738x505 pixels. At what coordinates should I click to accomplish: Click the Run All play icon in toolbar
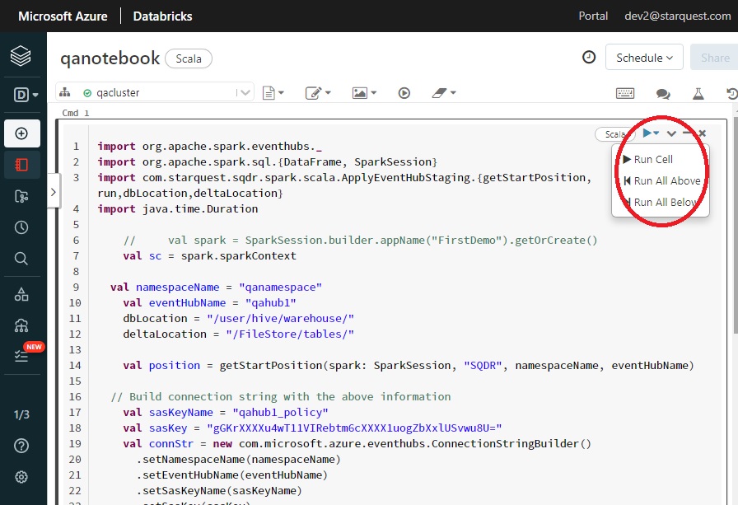click(404, 93)
